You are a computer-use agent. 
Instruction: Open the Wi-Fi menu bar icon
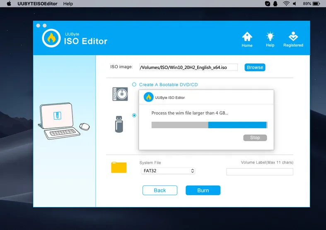(286, 4)
